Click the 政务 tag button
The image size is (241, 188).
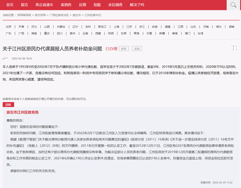point(124,49)
